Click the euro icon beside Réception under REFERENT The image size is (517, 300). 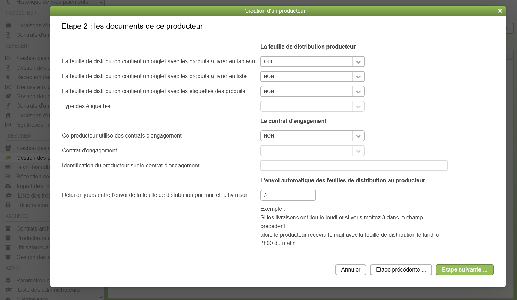click(x=8, y=77)
